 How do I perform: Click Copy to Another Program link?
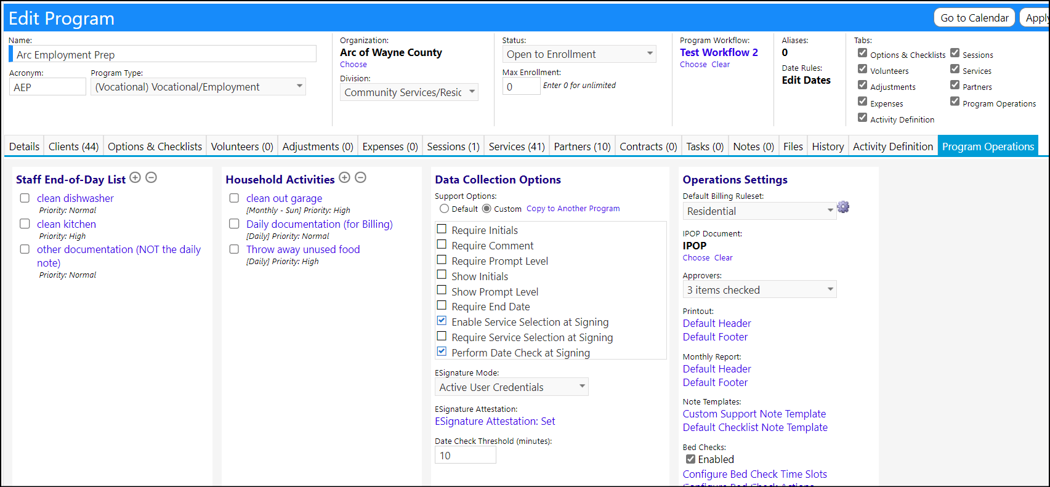573,209
